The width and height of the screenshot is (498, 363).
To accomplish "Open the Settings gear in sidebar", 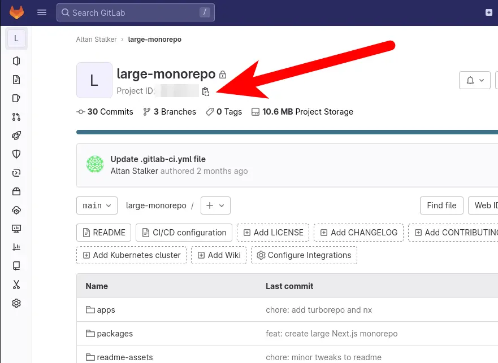I will (16, 303).
